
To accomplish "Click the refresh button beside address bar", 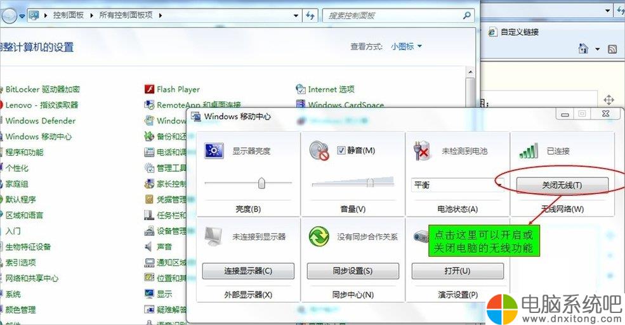I will [310, 15].
